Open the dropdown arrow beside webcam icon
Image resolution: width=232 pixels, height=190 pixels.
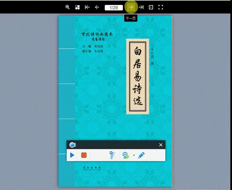[x=134, y=155]
